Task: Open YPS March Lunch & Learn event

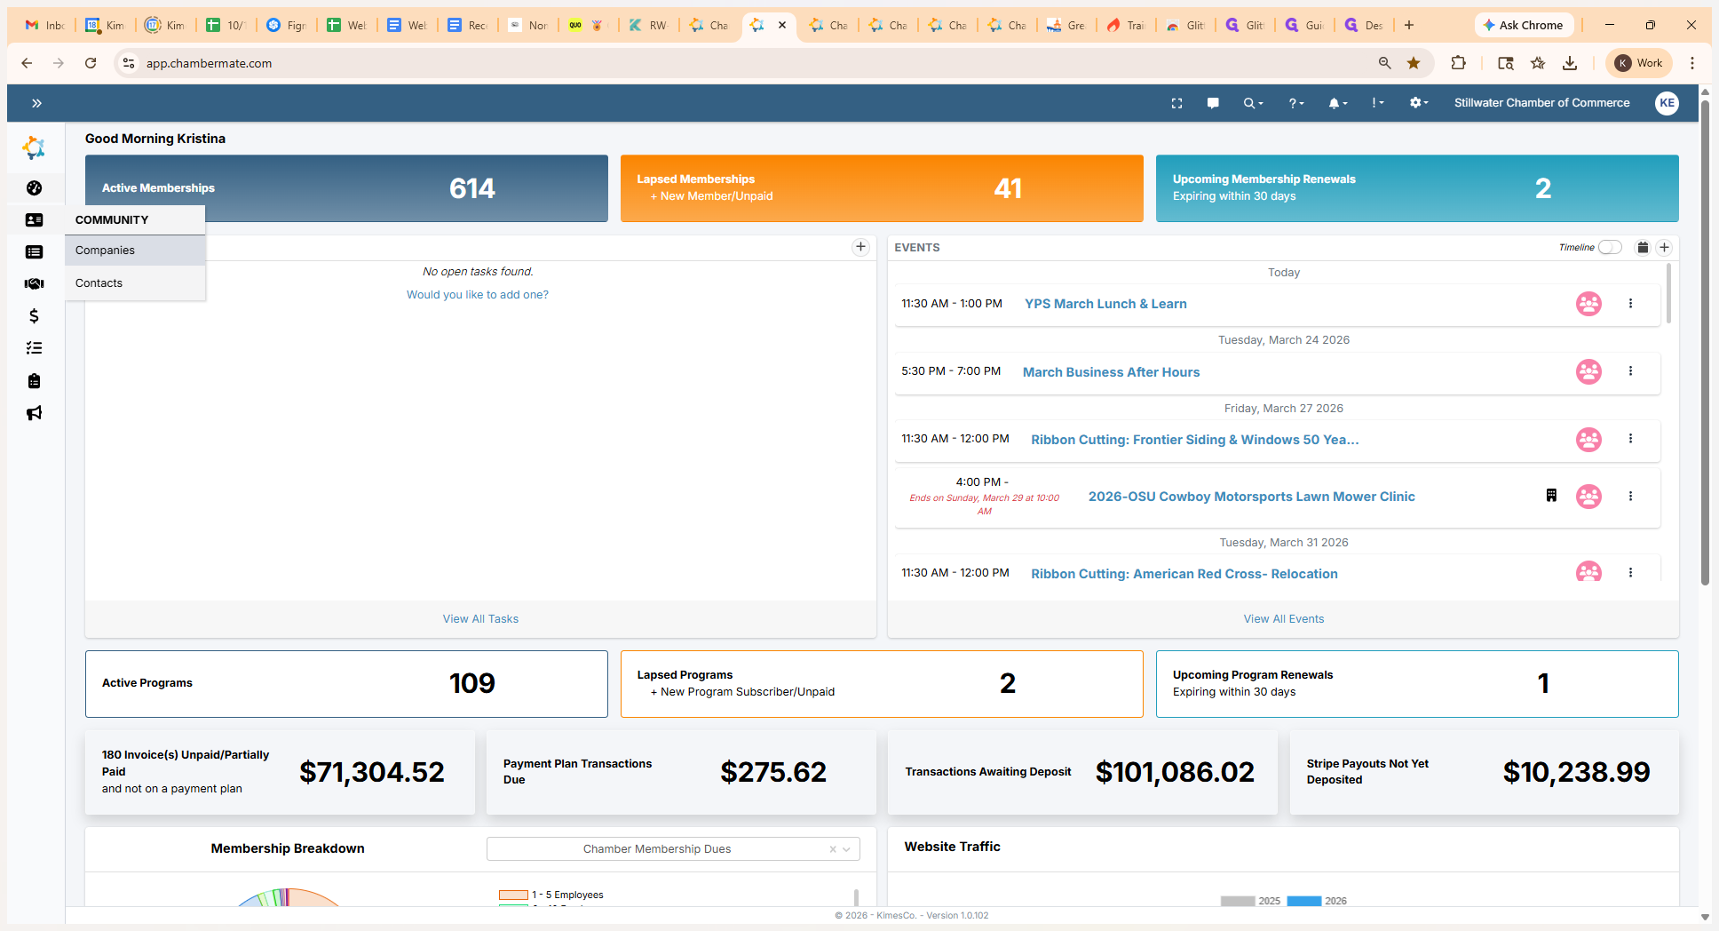Action: click(1105, 304)
